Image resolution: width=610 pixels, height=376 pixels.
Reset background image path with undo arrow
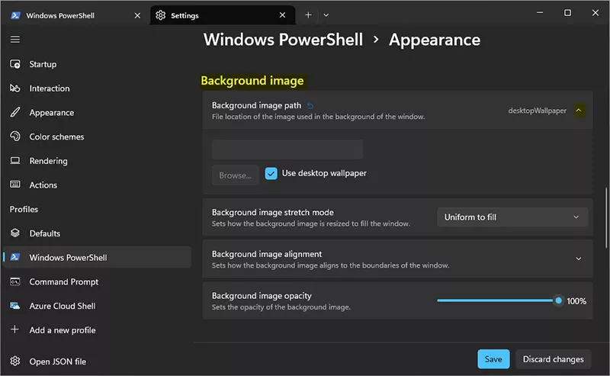[x=310, y=105]
